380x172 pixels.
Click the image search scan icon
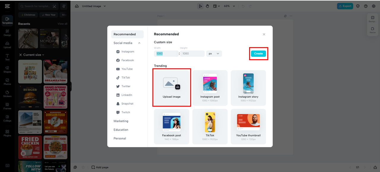click(x=54, y=6)
